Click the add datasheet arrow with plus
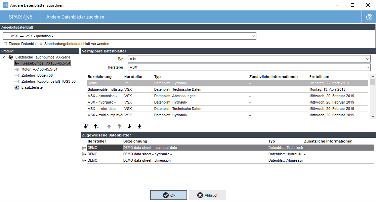Viewport: 376px width, 202px height. (86, 126)
